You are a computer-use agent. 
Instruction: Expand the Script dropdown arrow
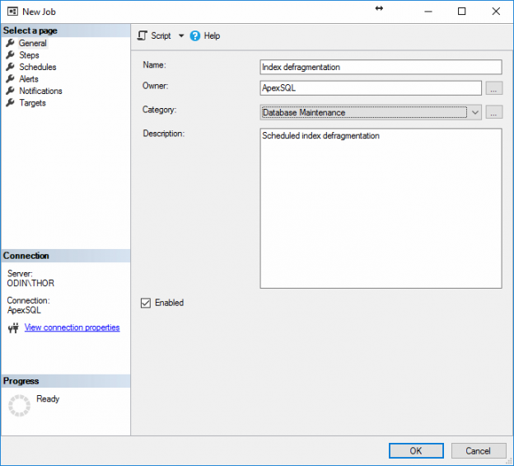(181, 35)
